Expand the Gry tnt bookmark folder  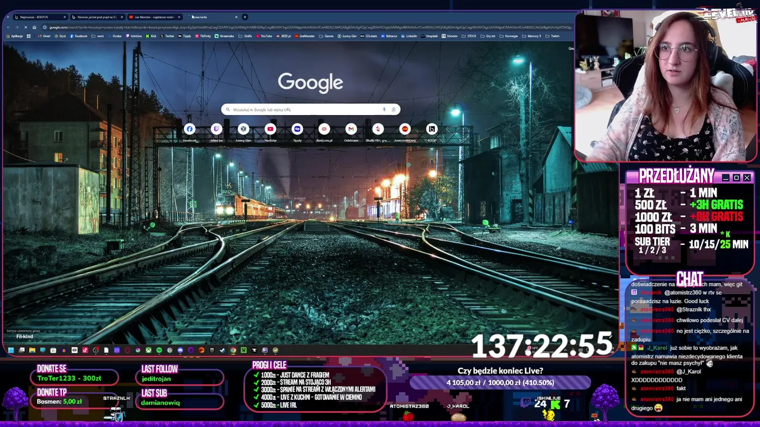(488, 36)
